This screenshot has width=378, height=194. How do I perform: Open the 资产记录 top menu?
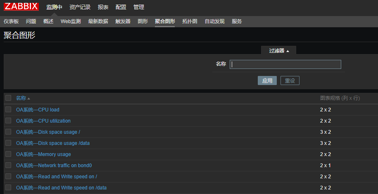pyautogui.click(x=80, y=7)
